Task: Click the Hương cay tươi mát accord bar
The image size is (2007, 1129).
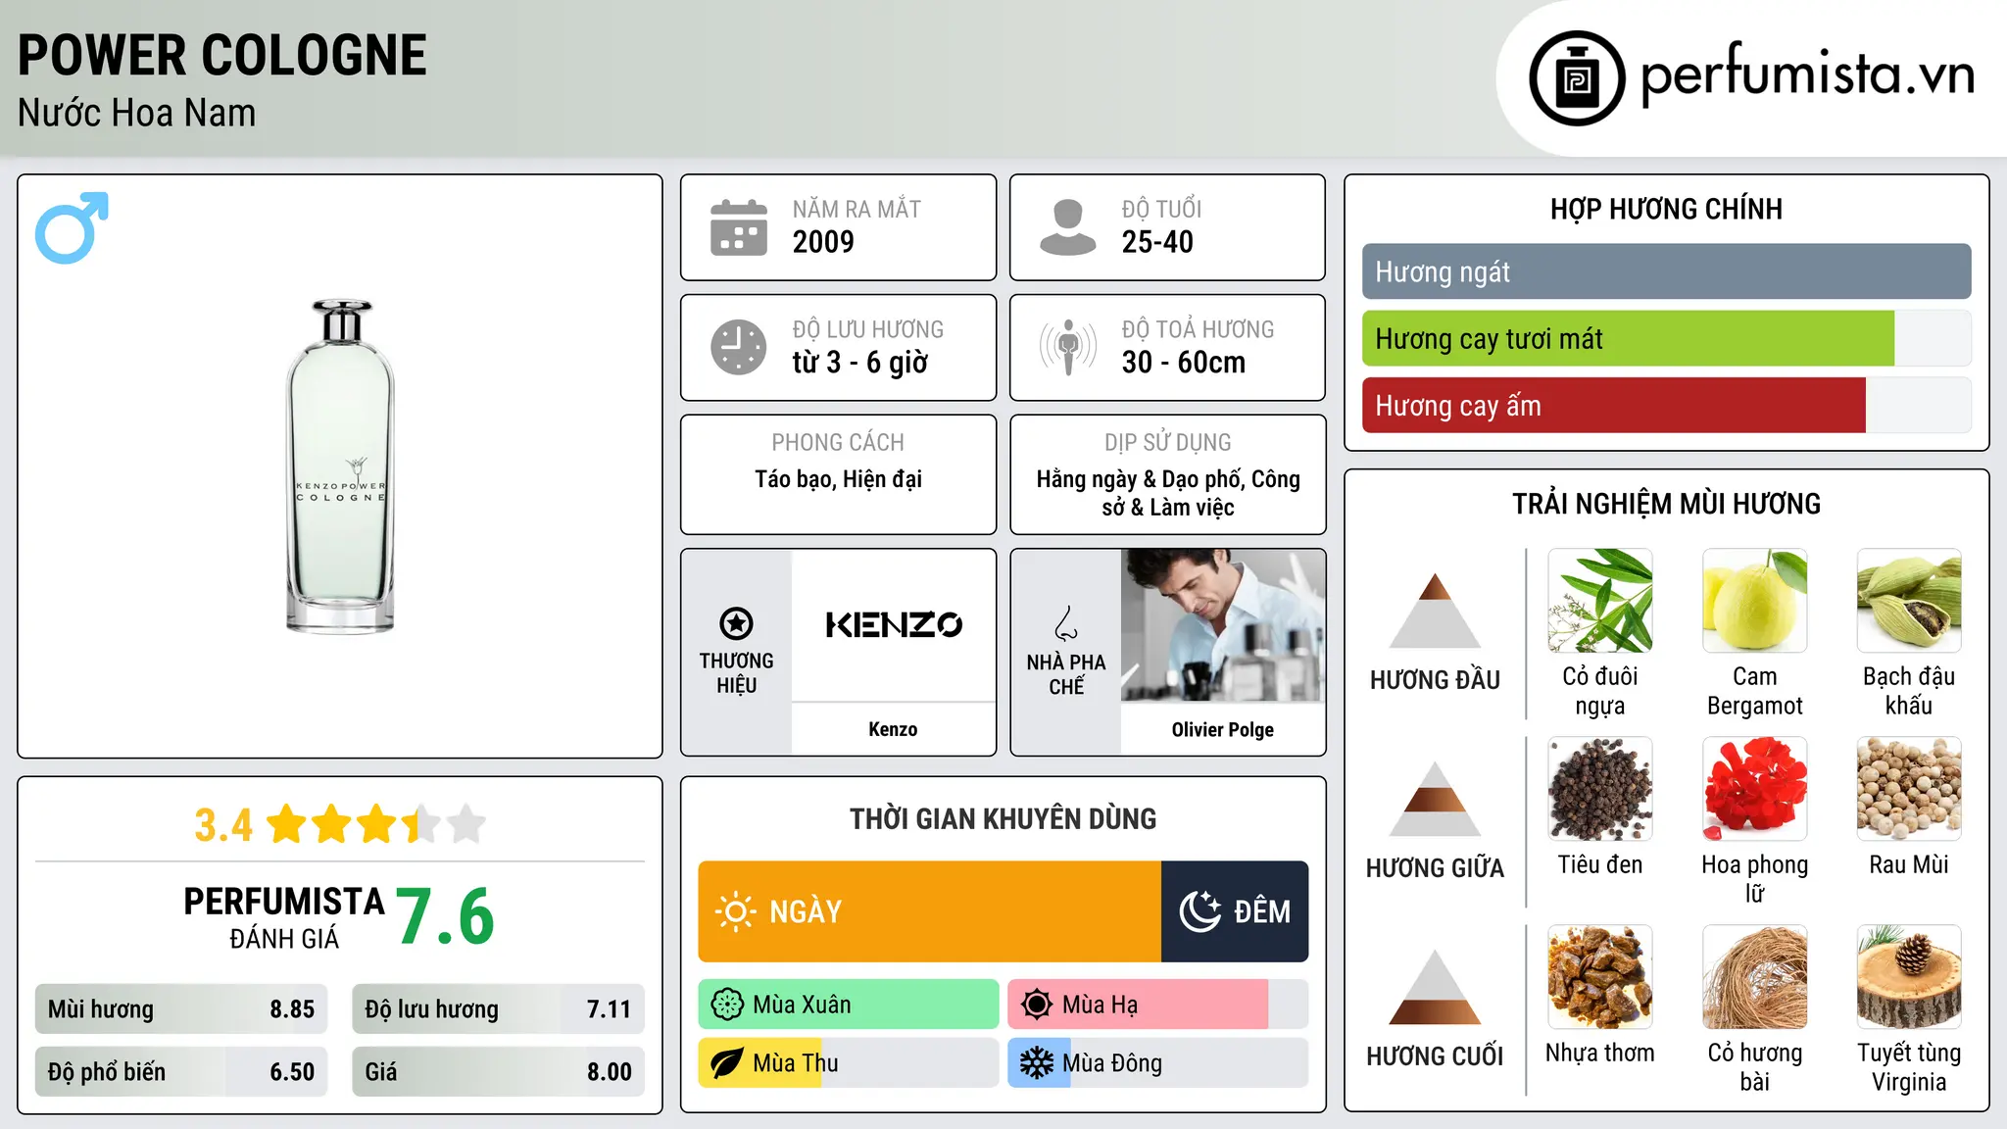Action: pos(1666,338)
